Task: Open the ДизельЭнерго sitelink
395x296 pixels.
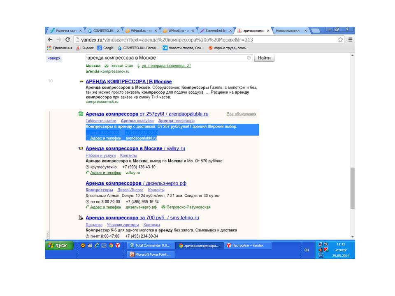Action: (x=130, y=190)
